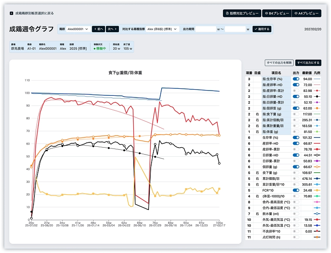
Task: Click the 適用する checkmark button
Action: [261, 29]
